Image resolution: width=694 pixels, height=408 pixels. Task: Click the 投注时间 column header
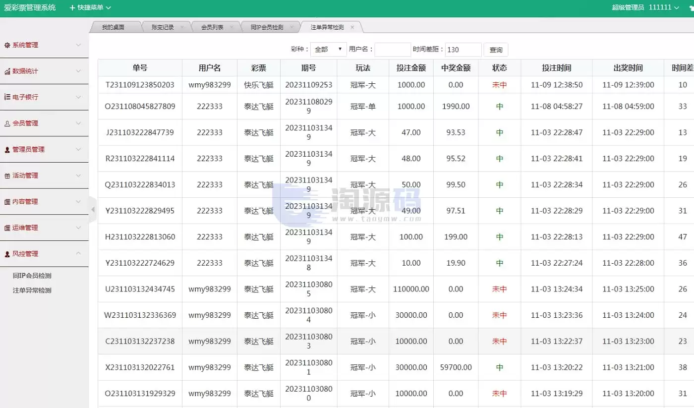tap(557, 68)
